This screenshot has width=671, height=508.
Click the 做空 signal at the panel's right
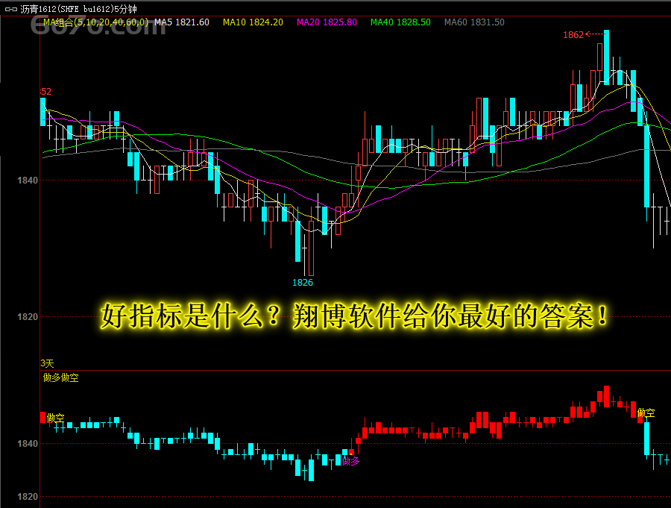click(646, 413)
